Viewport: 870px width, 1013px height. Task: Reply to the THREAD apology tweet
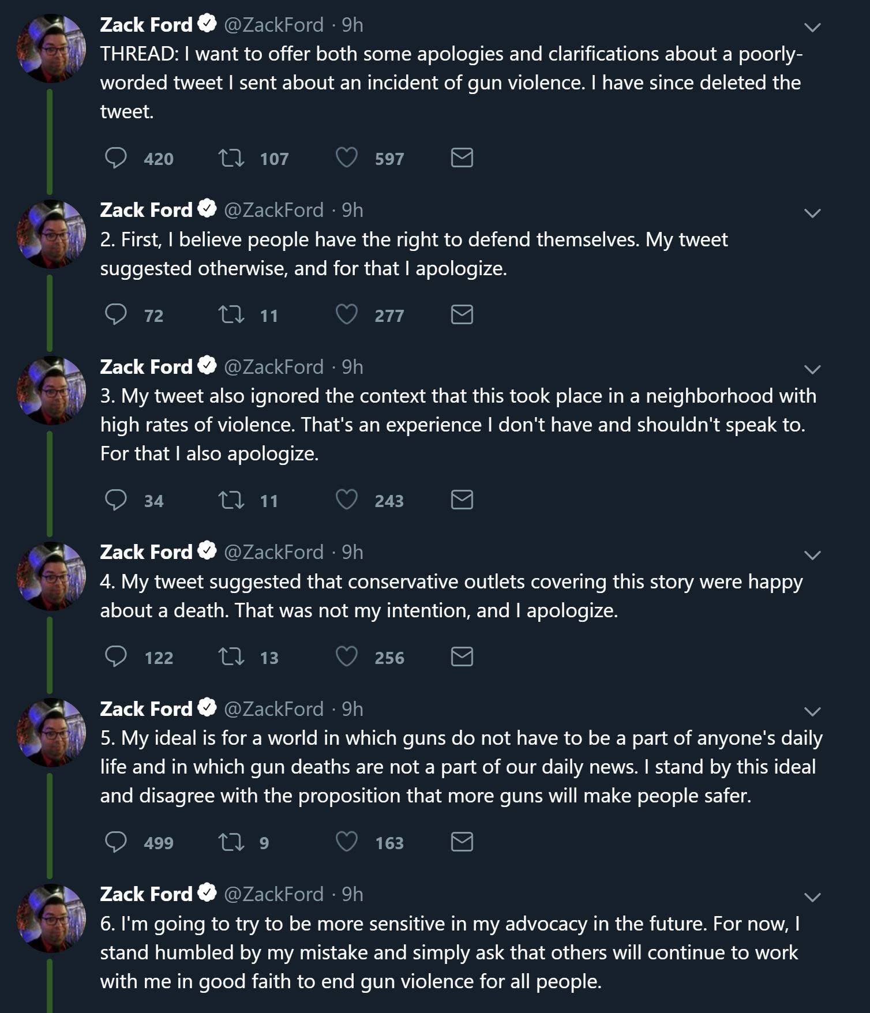tap(116, 157)
